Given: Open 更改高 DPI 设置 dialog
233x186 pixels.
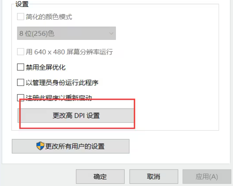Looking at the screenshot, I should pyautogui.click(x=76, y=115).
